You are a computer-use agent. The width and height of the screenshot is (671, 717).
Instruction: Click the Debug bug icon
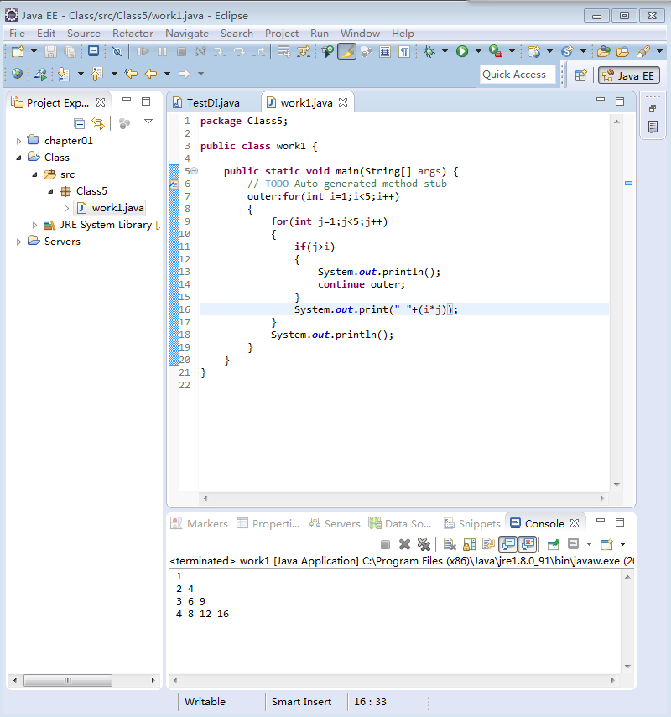(429, 52)
